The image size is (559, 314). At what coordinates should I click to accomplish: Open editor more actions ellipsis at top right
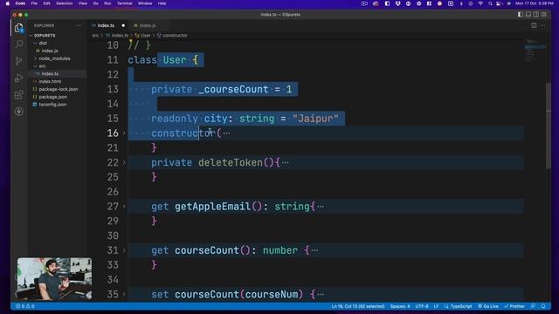coord(543,25)
